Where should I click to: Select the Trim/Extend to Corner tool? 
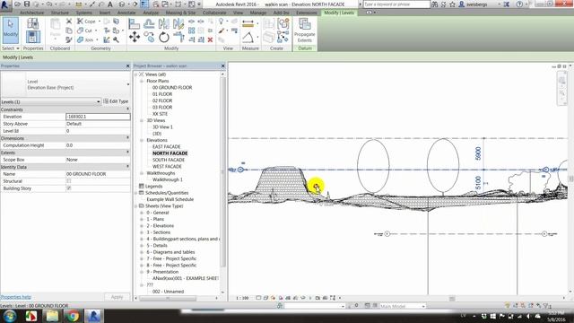[x=178, y=37]
